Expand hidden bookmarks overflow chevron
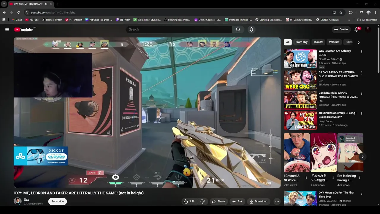The image size is (380, 214). point(349,20)
